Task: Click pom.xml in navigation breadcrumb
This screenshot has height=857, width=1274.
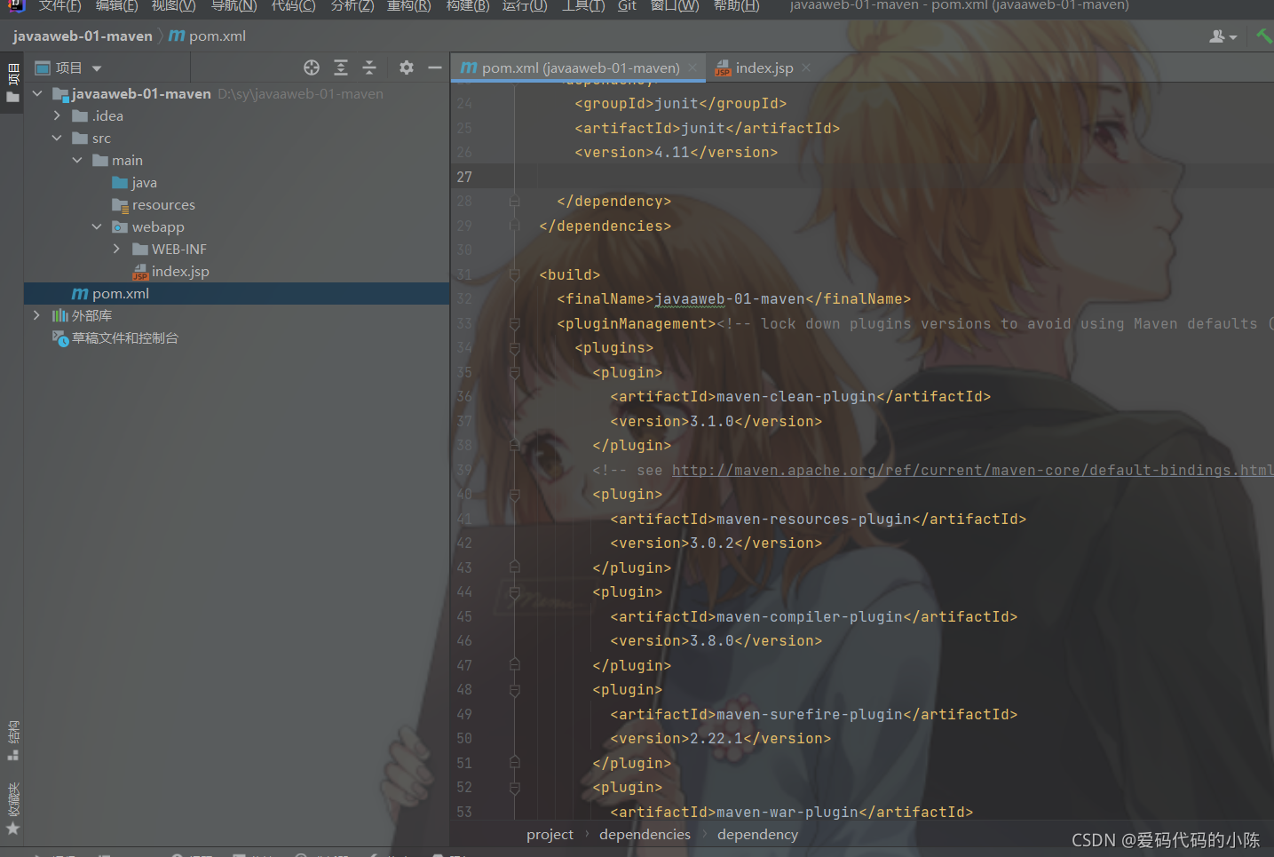Action: (208, 36)
